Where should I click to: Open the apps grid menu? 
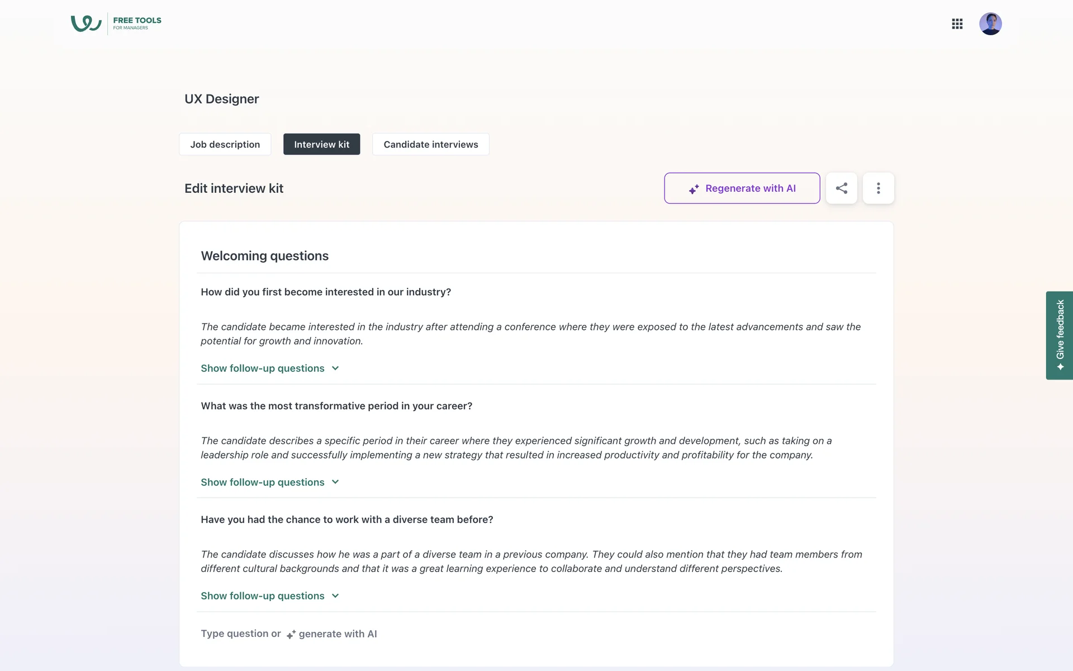(957, 24)
